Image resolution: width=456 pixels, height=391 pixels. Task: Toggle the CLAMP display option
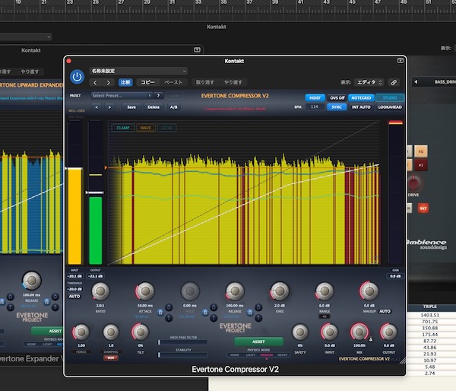click(123, 128)
